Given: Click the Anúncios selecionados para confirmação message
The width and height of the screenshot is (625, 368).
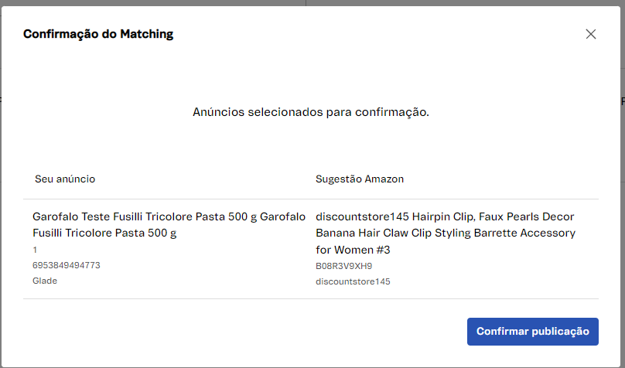Looking at the screenshot, I should 311,112.
